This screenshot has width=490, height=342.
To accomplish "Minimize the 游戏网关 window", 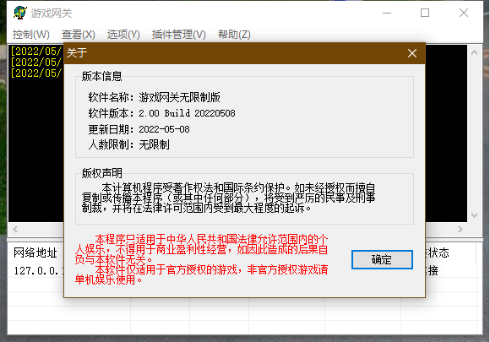I will pos(387,14).
